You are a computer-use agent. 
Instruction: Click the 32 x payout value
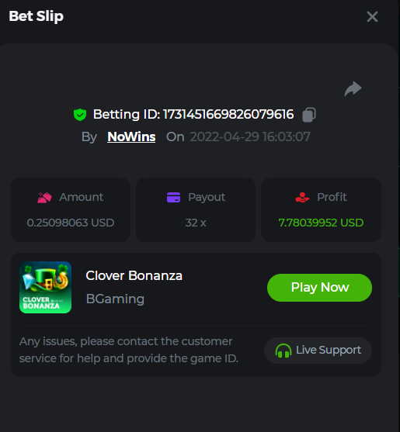(196, 223)
